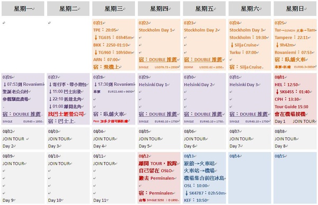
Task: Click the Rovaniemi：07:53 line
Action: point(293,52)
